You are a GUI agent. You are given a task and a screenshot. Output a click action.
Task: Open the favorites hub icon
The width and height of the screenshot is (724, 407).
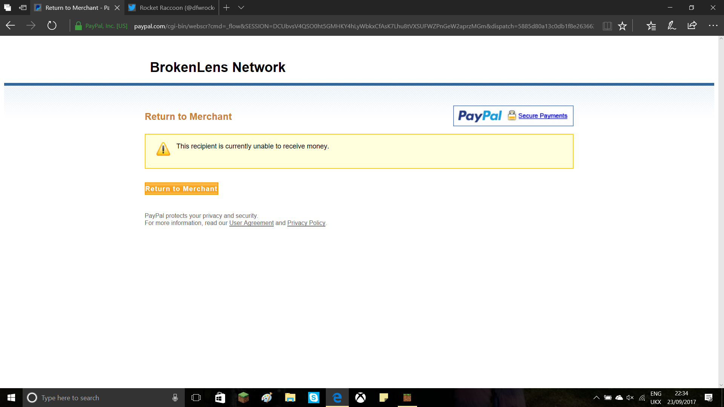[651, 26]
